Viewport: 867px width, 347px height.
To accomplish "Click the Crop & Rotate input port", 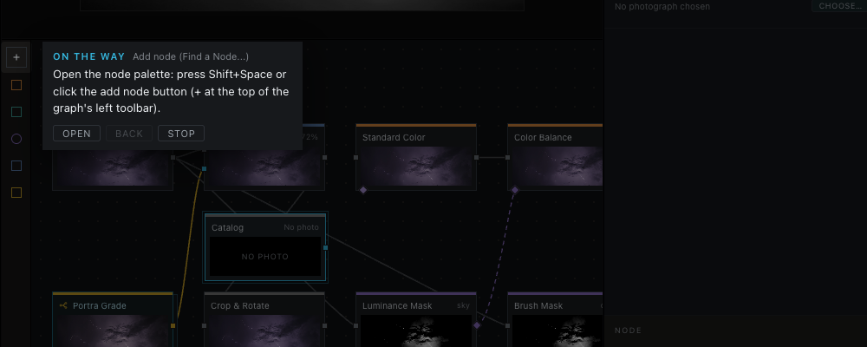I will (204, 326).
